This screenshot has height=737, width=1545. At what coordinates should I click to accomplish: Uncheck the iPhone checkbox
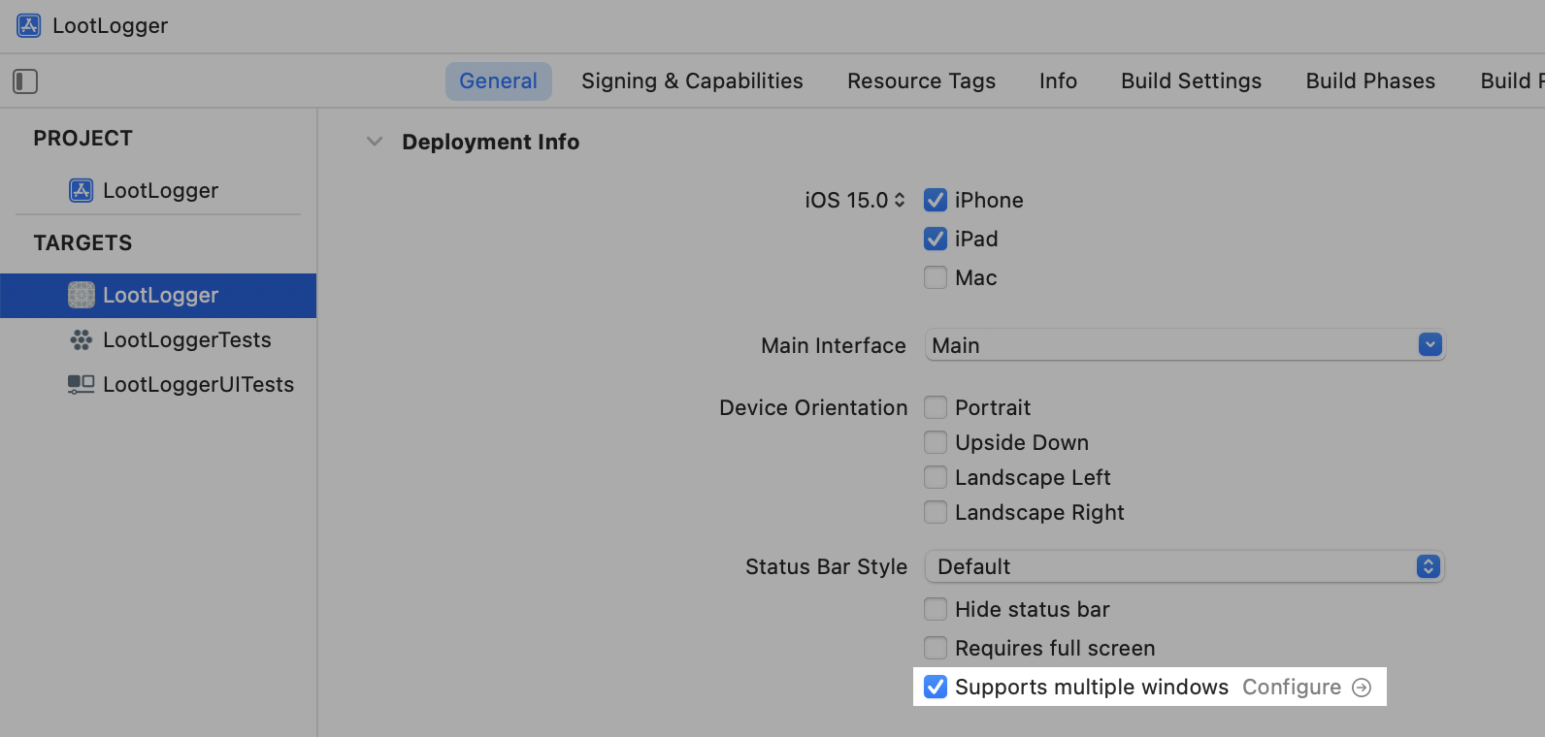pyautogui.click(x=936, y=200)
